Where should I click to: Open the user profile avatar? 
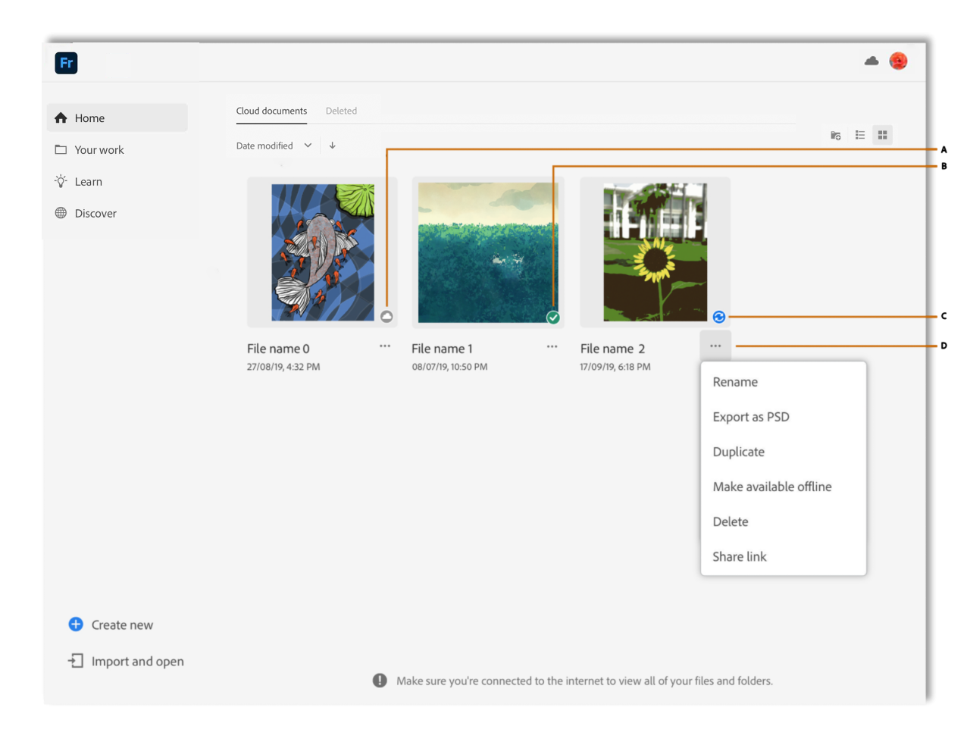click(898, 61)
